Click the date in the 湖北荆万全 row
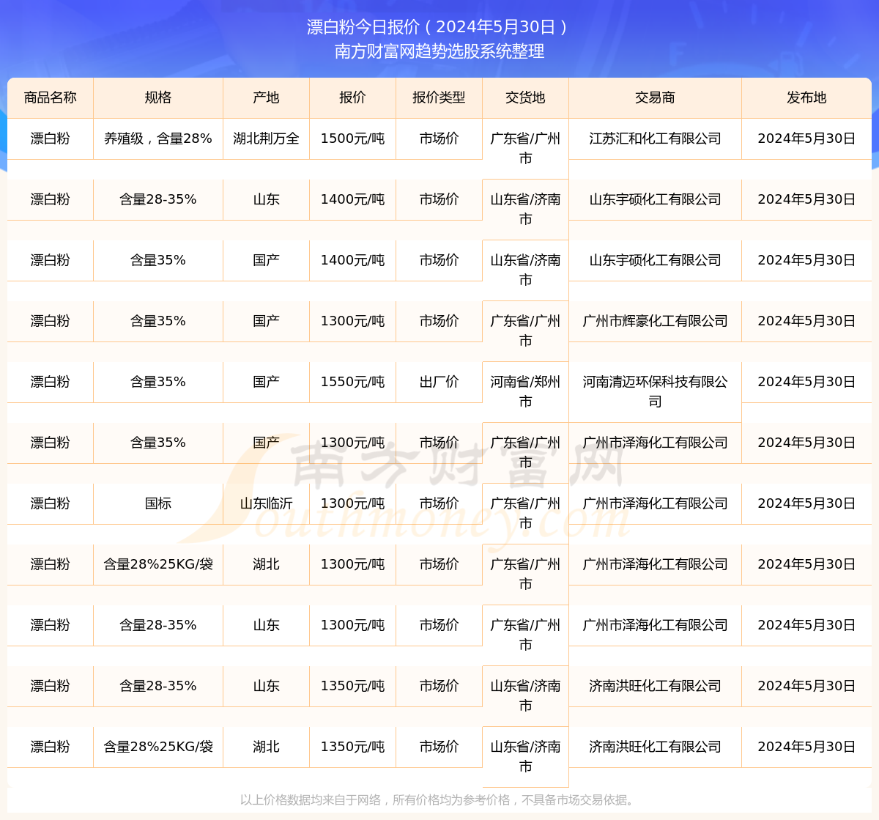Viewport: 879px width, 820px height. pyautogui.click(x=806, y=138)
